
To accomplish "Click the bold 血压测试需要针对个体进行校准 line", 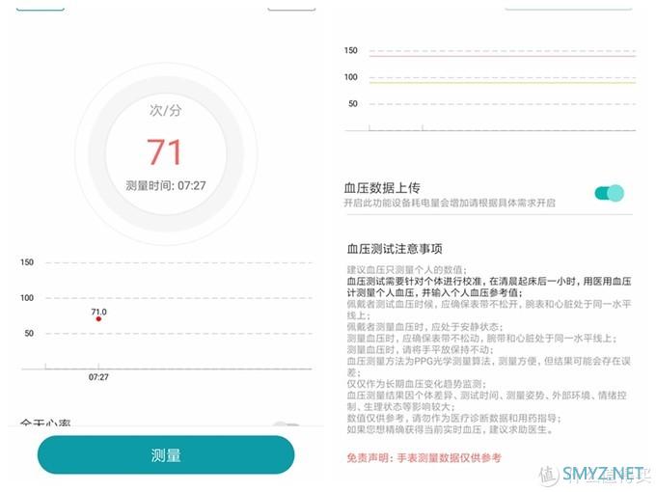I will (489, 287).
